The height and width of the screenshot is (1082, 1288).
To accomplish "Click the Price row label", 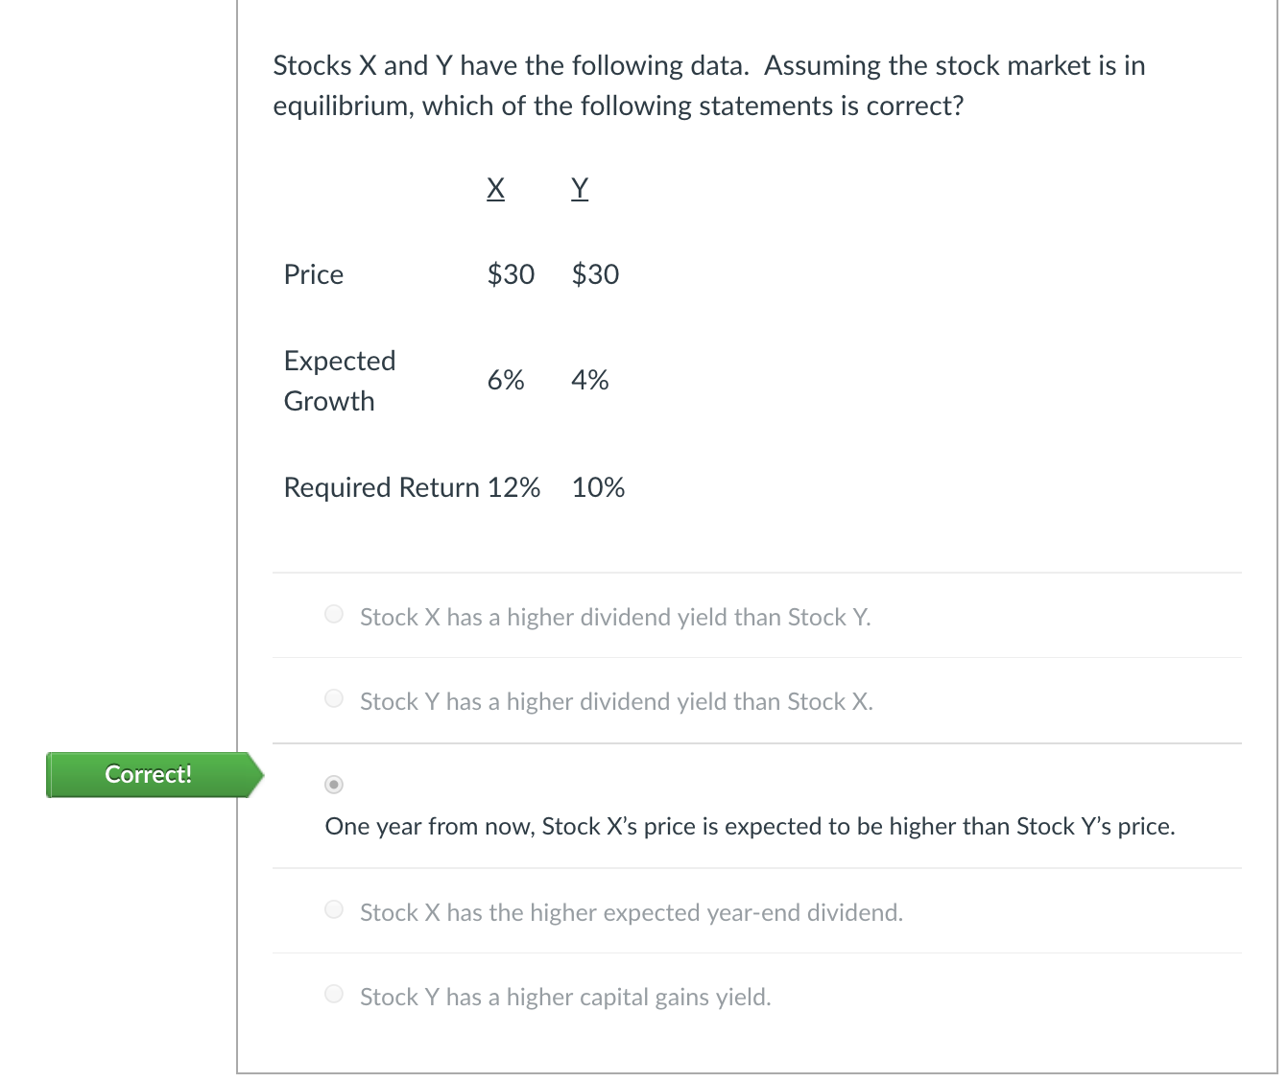I will point(314,274).
